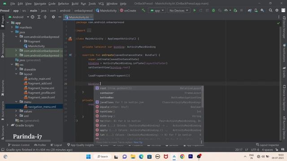Run the app with the green play button
The width and height of the screenshot is (287, 161).
(194, 10)
